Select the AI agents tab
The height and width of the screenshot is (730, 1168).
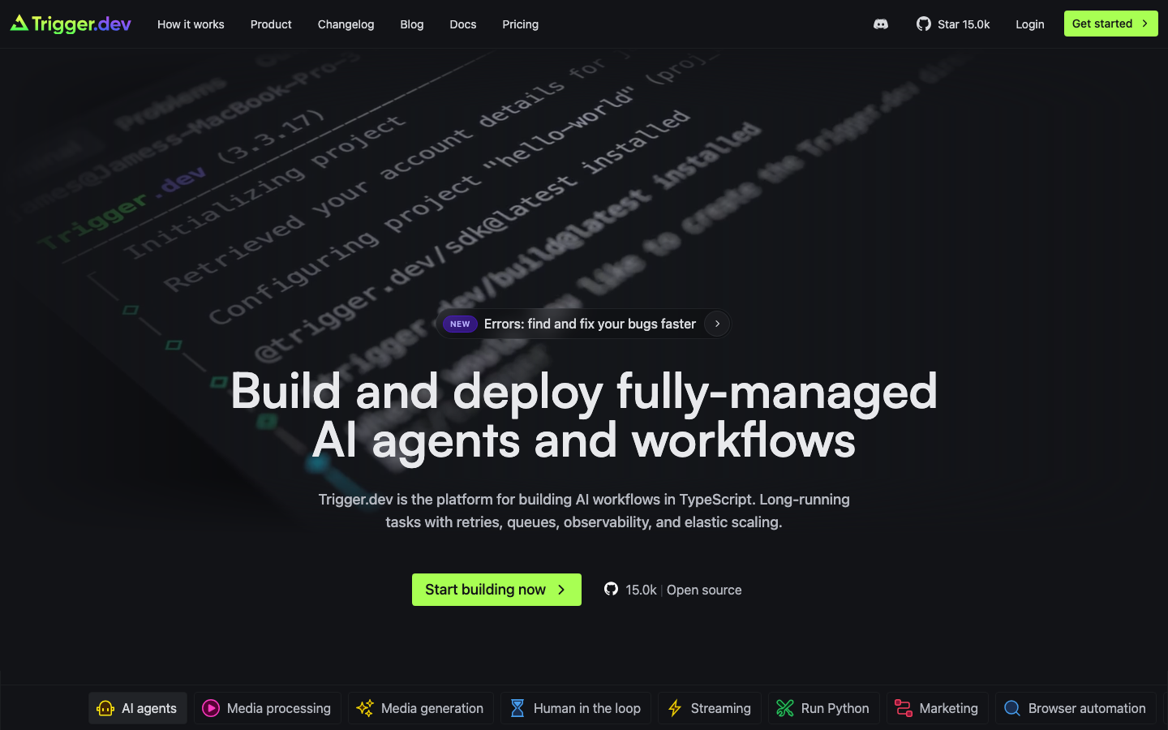point(138,708)
